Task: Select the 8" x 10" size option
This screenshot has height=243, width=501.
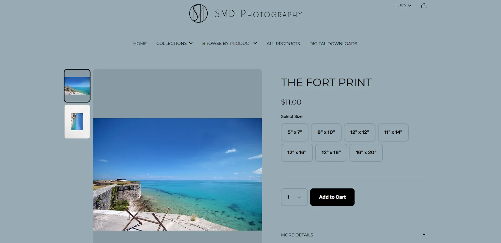Action: 326,132
